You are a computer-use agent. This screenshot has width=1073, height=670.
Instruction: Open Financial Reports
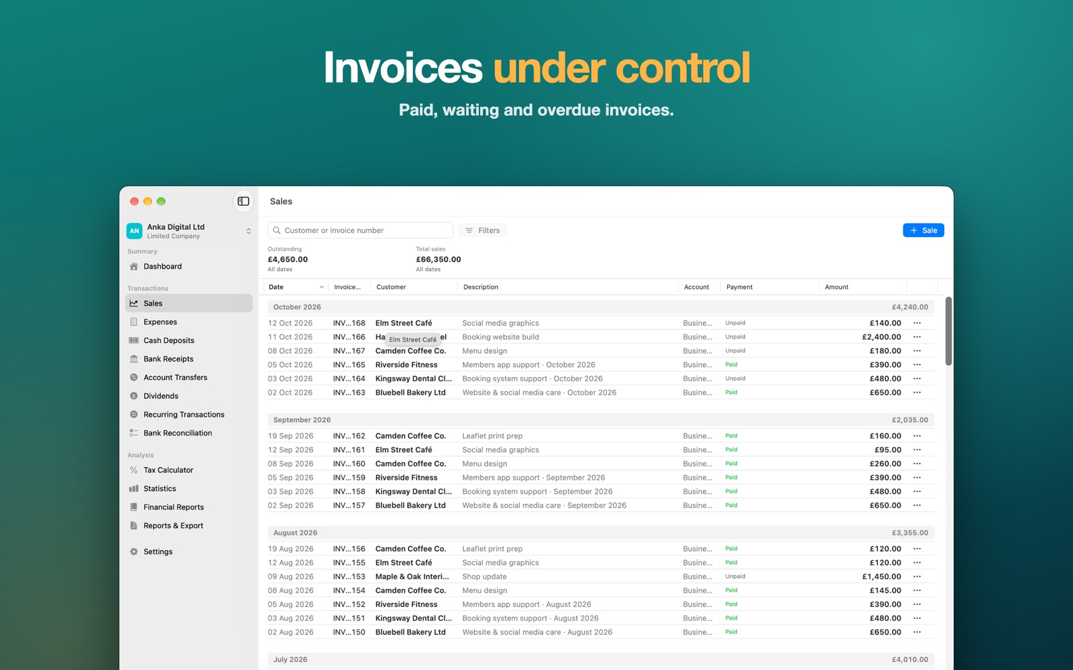coord(188,507)
